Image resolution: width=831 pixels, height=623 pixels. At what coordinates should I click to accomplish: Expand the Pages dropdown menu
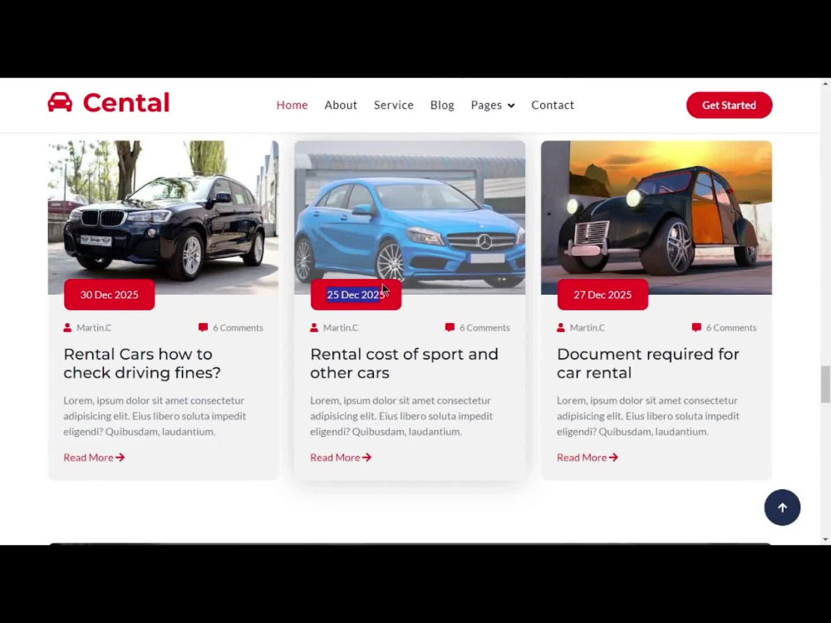[x=492, y=105]
